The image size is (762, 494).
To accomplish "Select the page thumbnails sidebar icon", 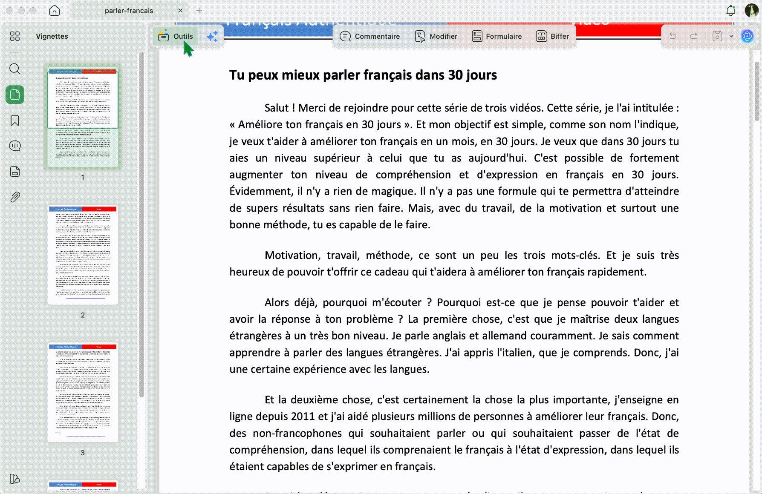I will click(15, 95).
